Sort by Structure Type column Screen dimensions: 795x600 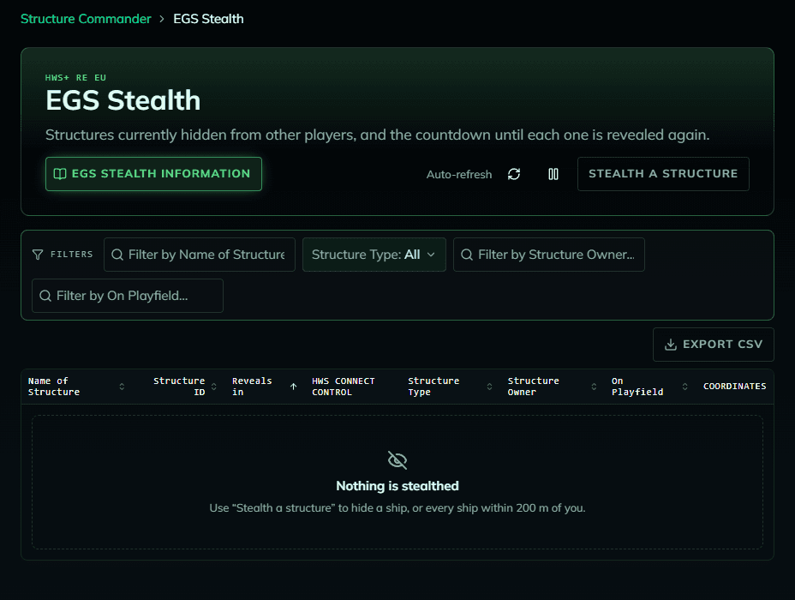tap(451, 387)
